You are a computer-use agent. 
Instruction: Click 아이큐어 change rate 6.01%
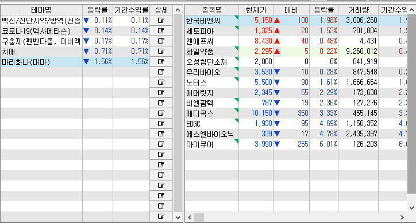point(328,144)
